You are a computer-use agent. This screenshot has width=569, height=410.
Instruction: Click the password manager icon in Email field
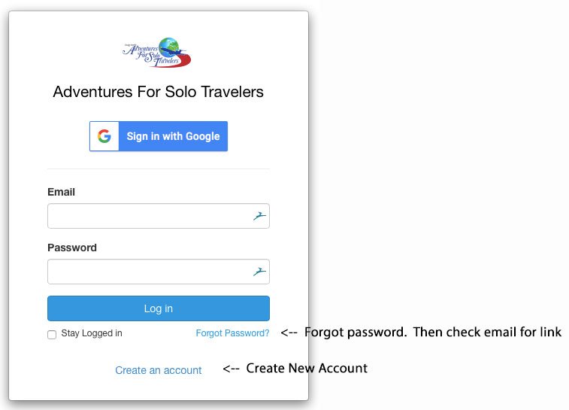pyautogui.click(x=259, y=216)
